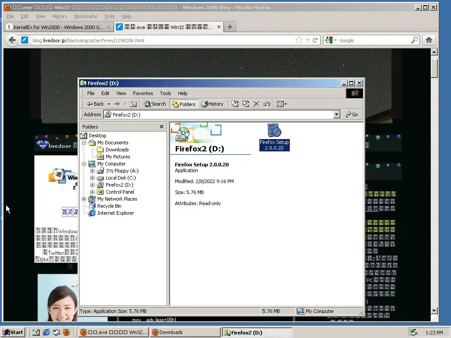Click Firefox page scrollbar down arrow
Screen dimensions: 451x338
(434, 311)
